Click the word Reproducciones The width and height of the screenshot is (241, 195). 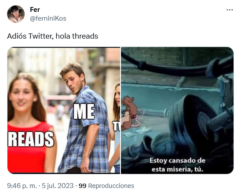111,186
